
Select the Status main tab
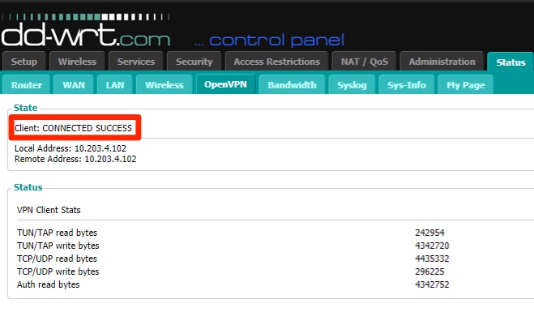[511, 62]
